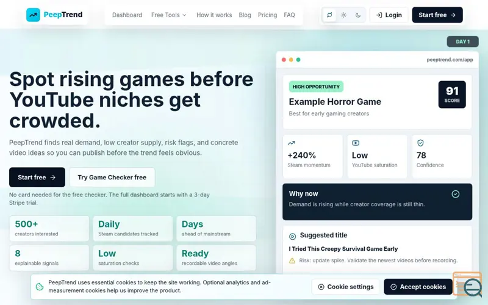Click the Login button
Image resolution: width=488 pixels, height=305 pixels.
pyautogui.click(x=389, y=15)
